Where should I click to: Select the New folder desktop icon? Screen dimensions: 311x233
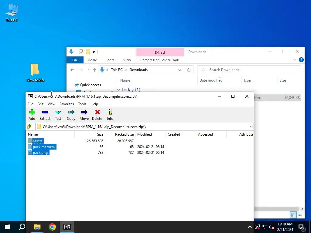pyautogui.click(x=35, y=73)
